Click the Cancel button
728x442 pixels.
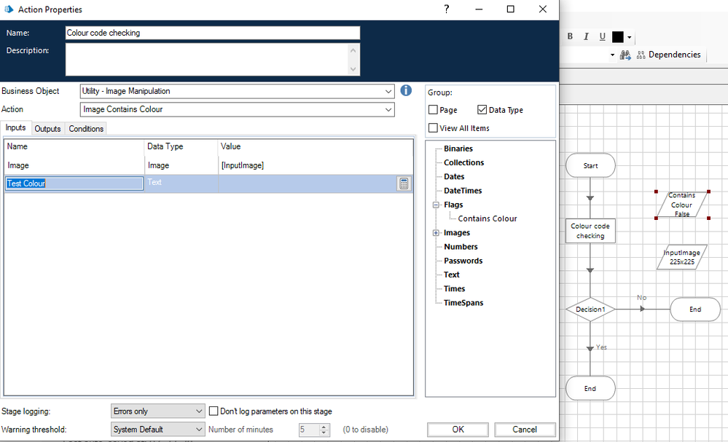tap(525, 429)
